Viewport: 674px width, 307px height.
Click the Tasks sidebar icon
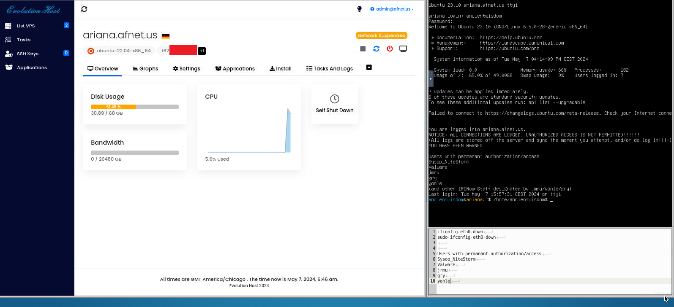[x=8, y=40]
